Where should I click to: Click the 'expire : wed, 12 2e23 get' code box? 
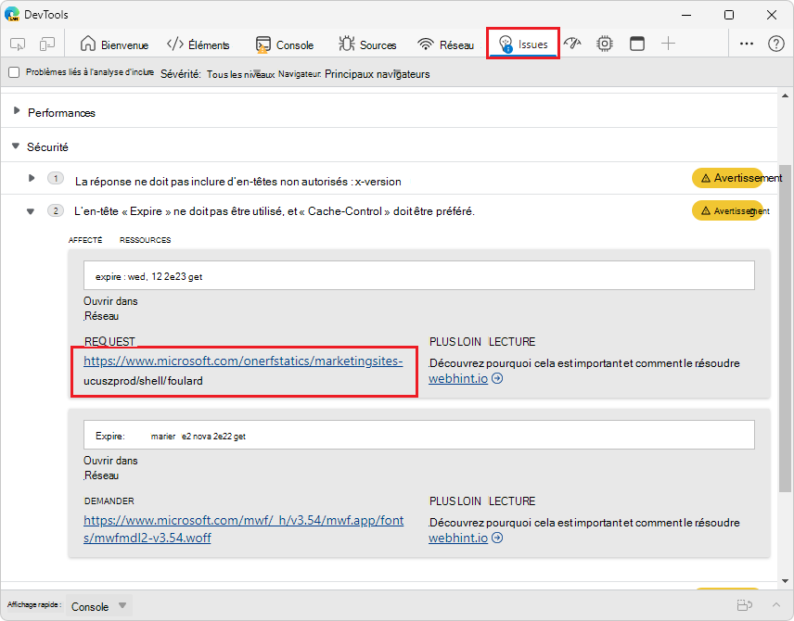418,275
